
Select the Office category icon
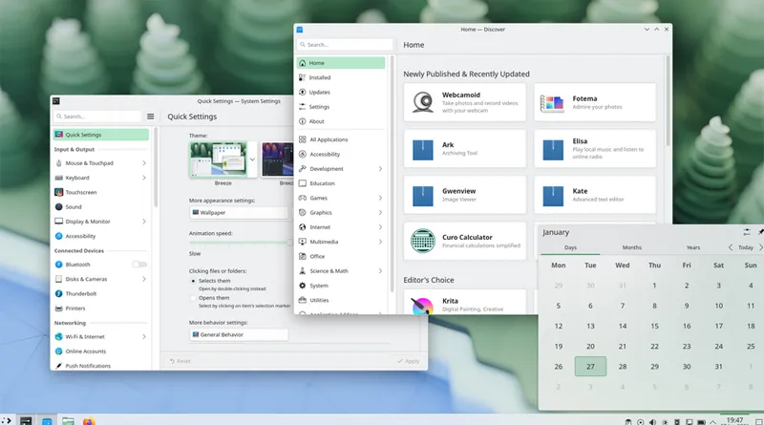coord(302,256)
